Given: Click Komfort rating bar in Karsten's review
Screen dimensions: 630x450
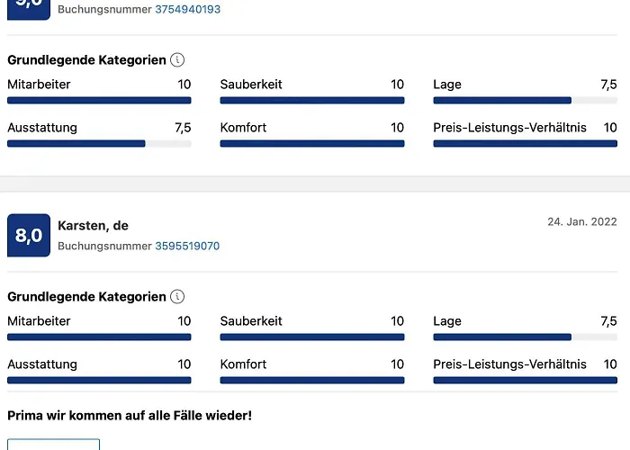Looking at the screenshot, I should click(312, 381).
